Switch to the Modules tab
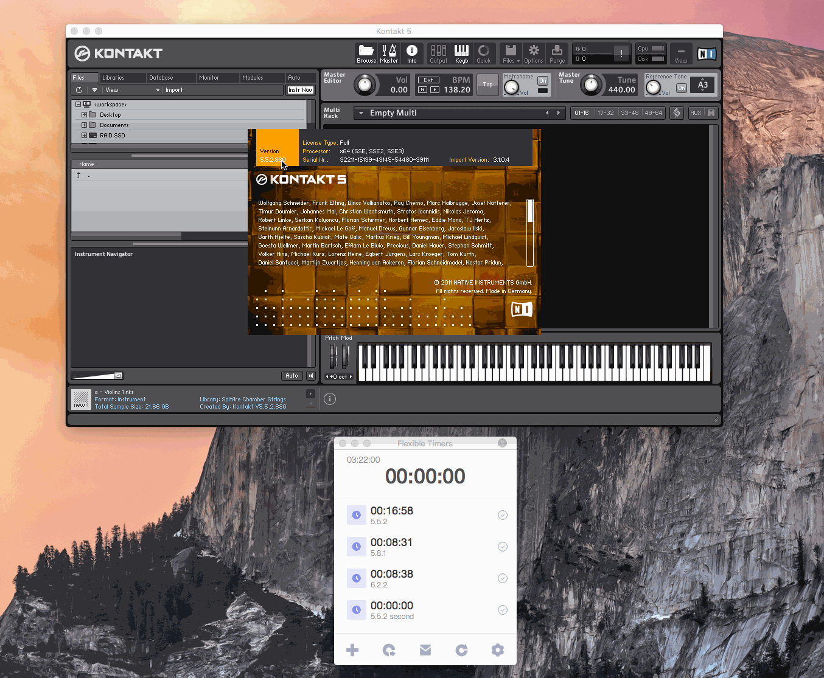Viewport: 824px width, 678px height. point(262,78)
